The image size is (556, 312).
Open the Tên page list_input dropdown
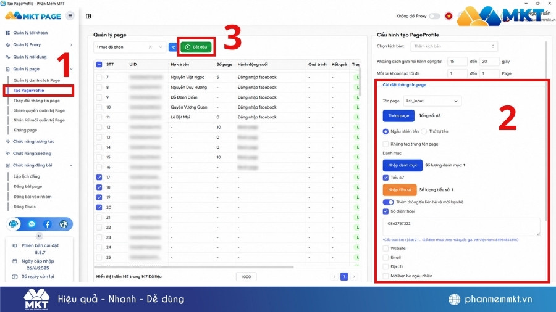coord(432,101)
